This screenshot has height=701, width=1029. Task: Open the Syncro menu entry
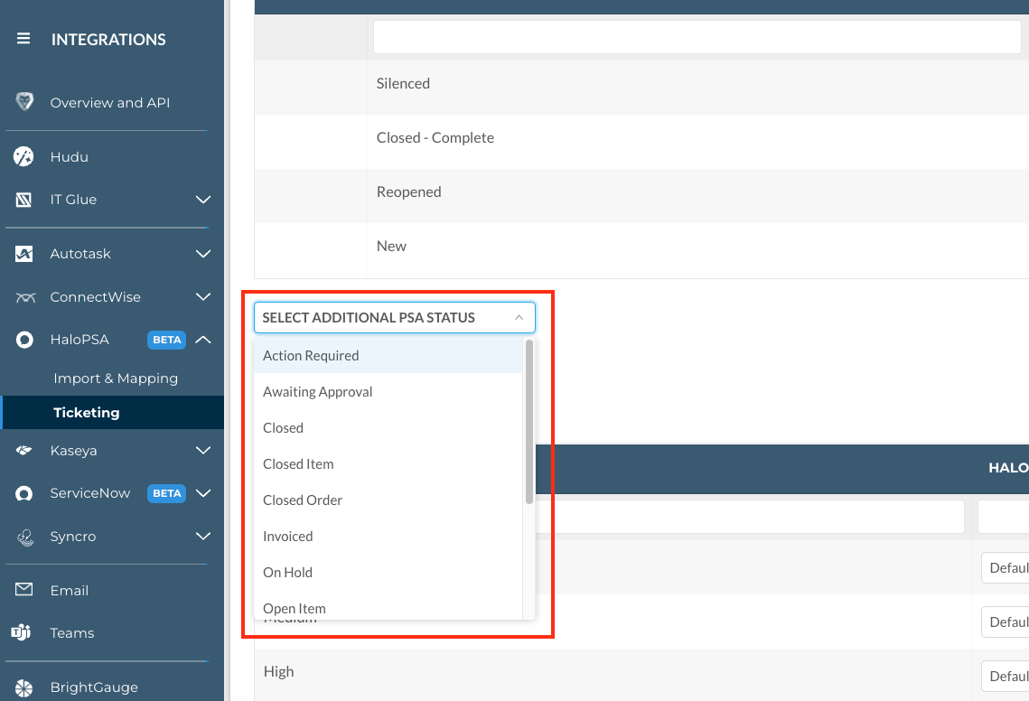pos(73,537)
